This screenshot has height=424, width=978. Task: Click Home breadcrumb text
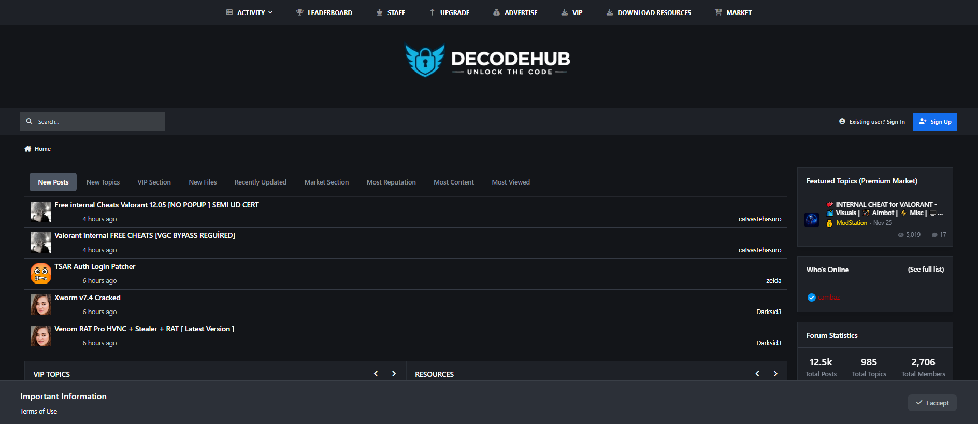(x=42, y=149)
